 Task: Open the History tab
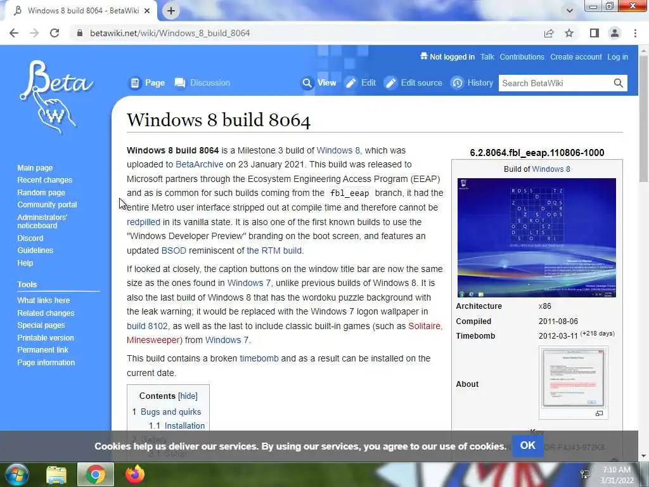472,83
